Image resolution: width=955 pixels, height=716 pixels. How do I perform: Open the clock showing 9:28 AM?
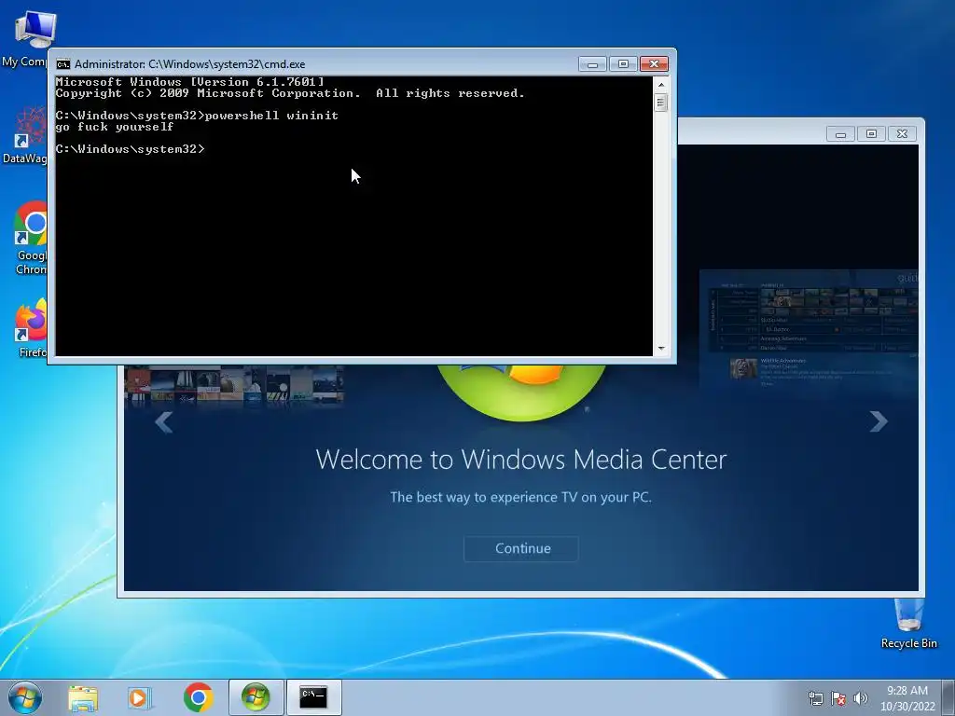pyautogui.click(x=907, y=698)
